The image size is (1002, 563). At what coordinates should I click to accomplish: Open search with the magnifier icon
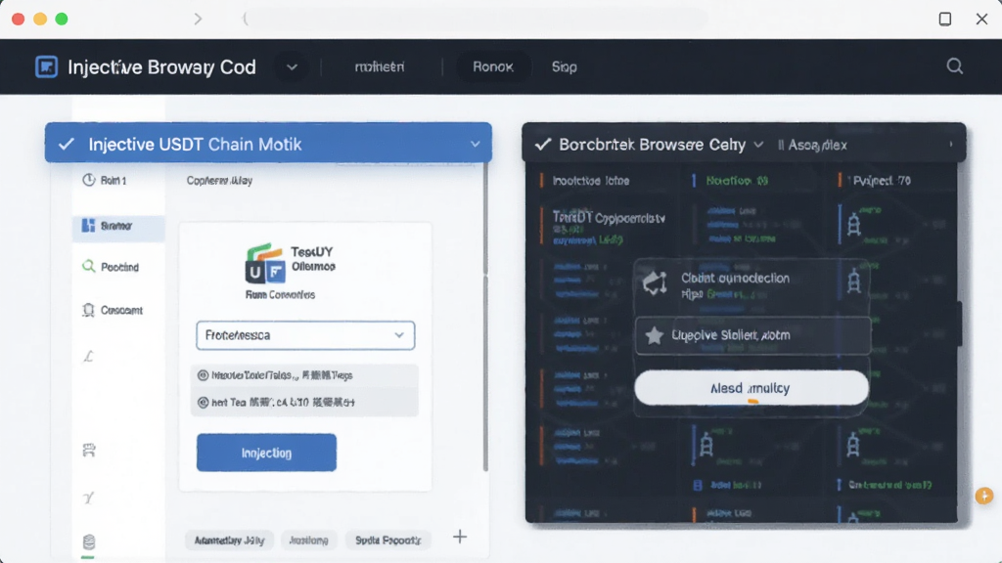(x=955, y=66)
